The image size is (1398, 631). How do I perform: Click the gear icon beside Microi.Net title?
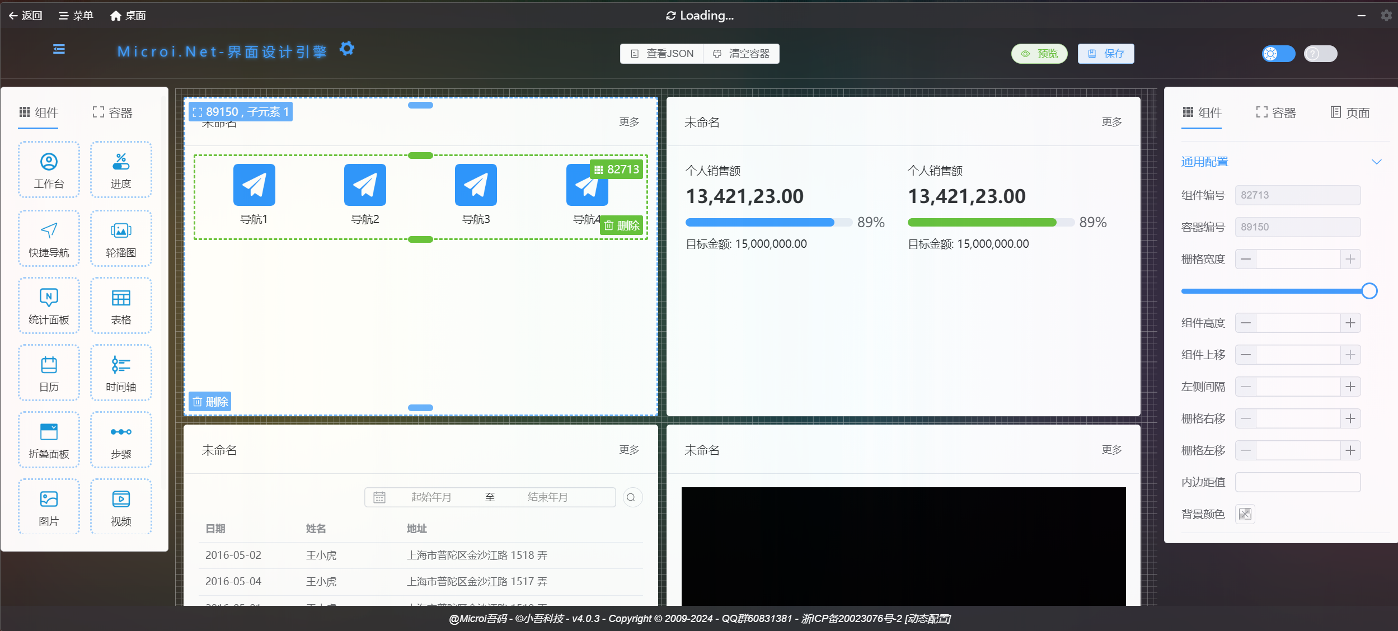point(347,49)
